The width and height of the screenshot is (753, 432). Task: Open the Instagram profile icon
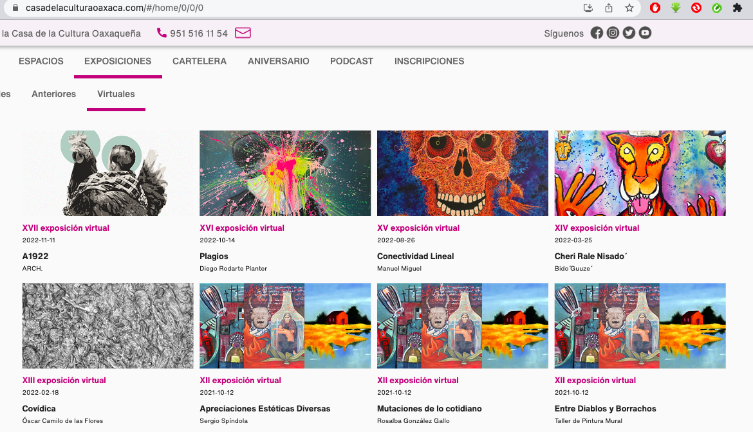click(613, 33)
